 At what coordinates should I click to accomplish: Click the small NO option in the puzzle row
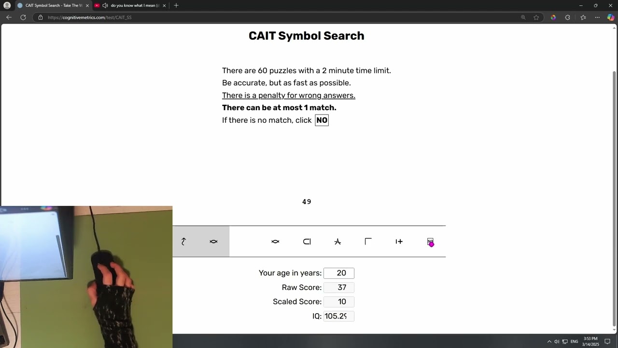tap(430, 242)
